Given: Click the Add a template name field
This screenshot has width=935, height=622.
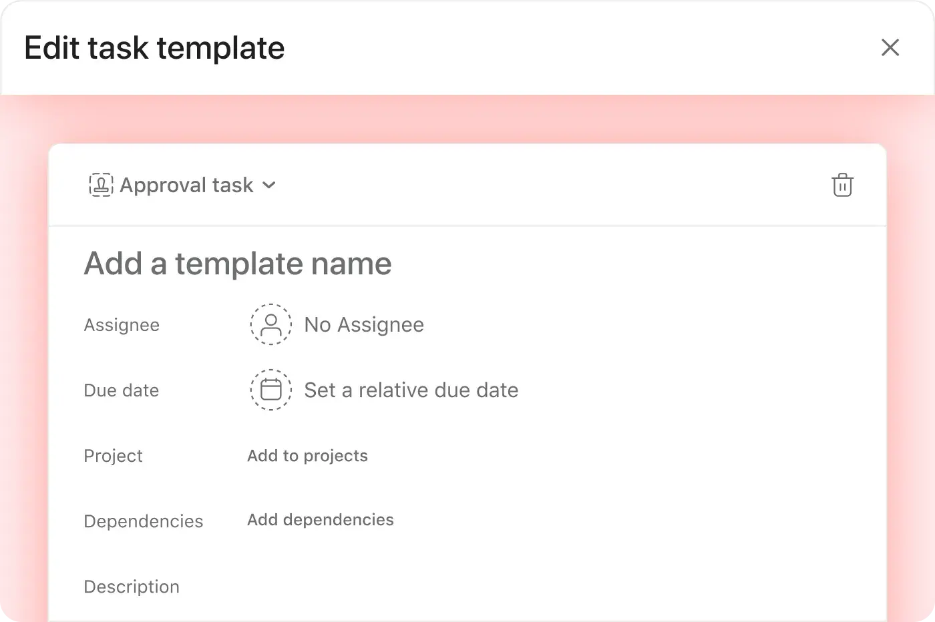Looking at the screenshot, I should point(238,263).
